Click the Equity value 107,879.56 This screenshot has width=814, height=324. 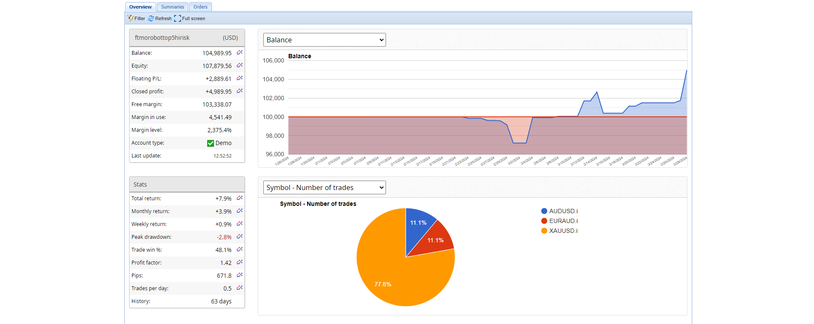tap(217, 66)
